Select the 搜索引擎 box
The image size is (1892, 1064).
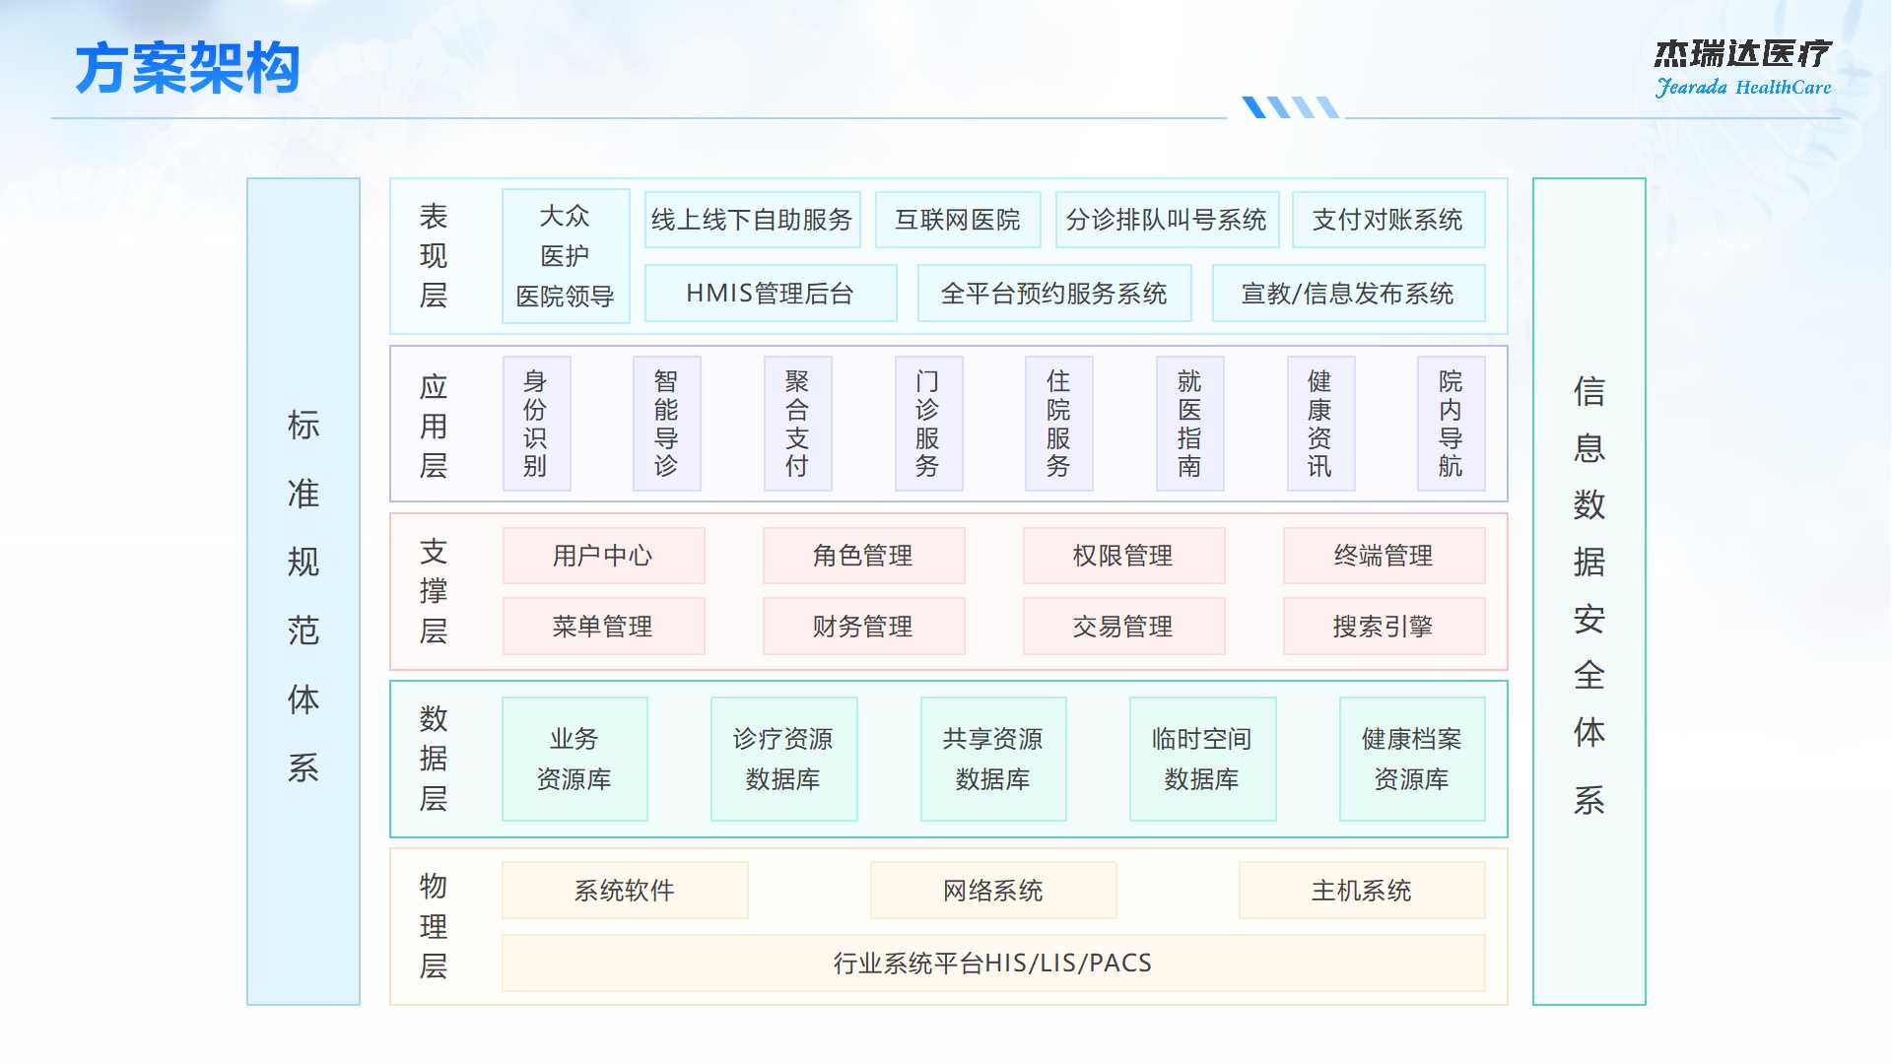[x=1384, y=627]
